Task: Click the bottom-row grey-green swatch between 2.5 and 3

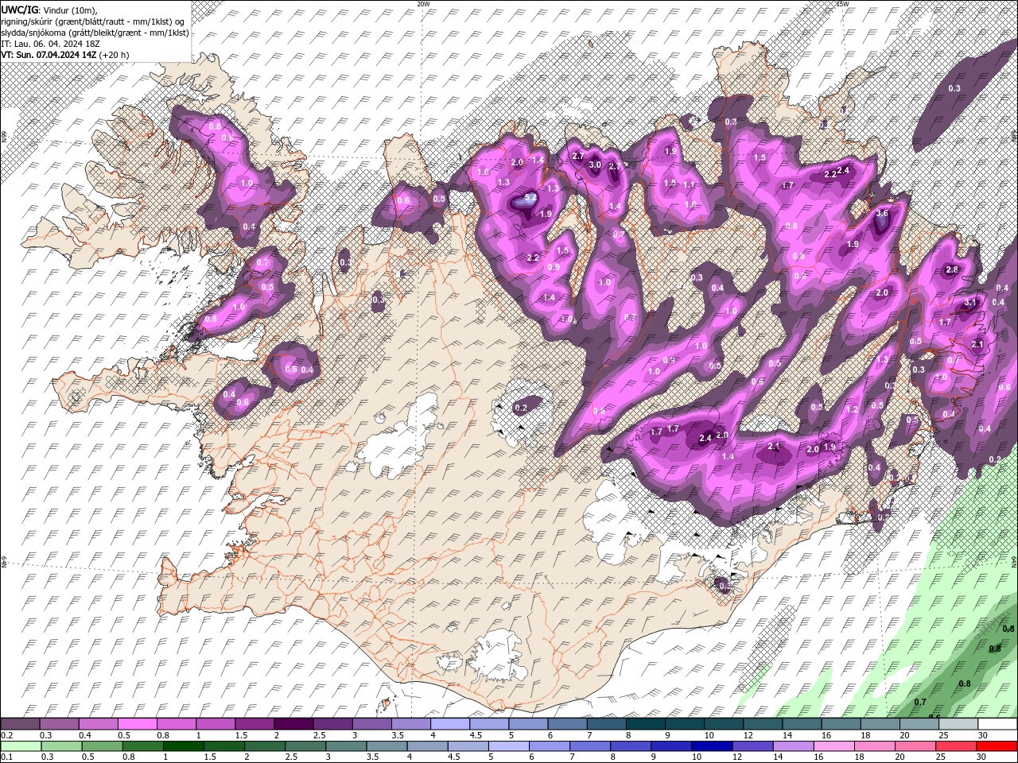Action: tap(305, 746)
